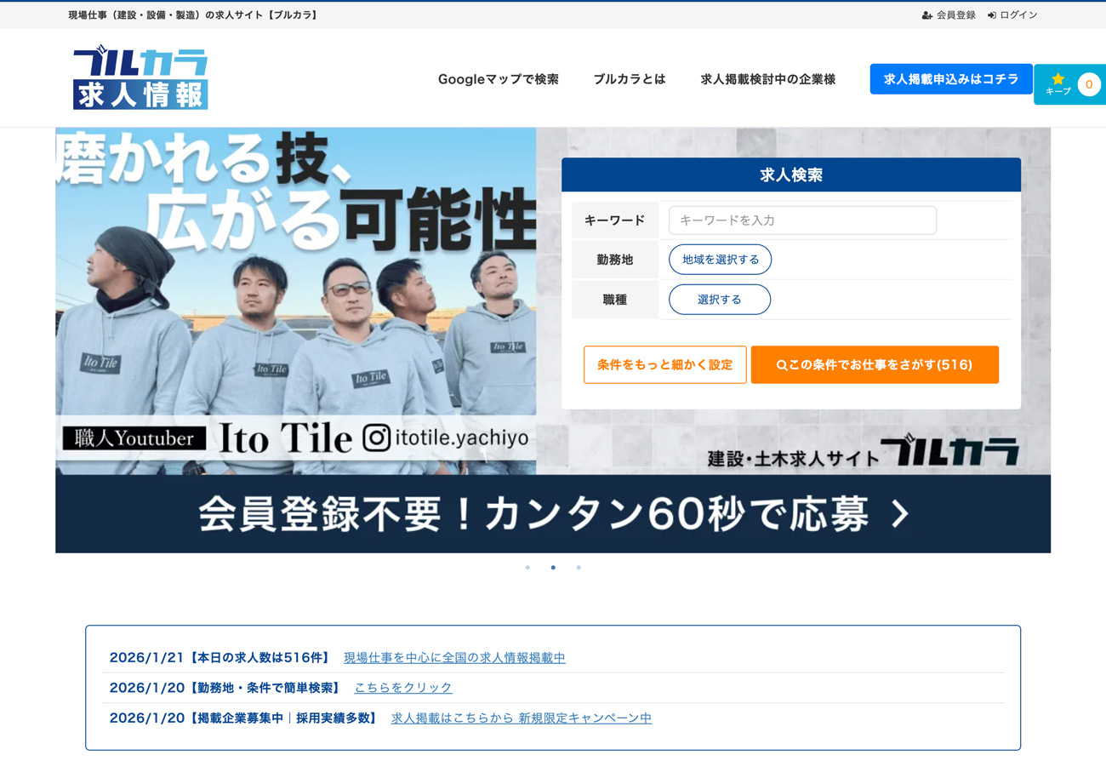Click the right chevron on application banner

(x=900, y=513)
